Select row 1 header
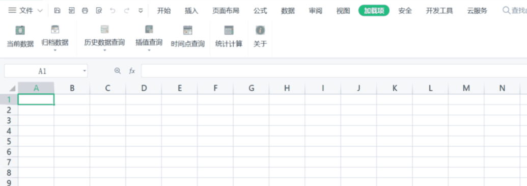The image size is (527, 186). 9,99
